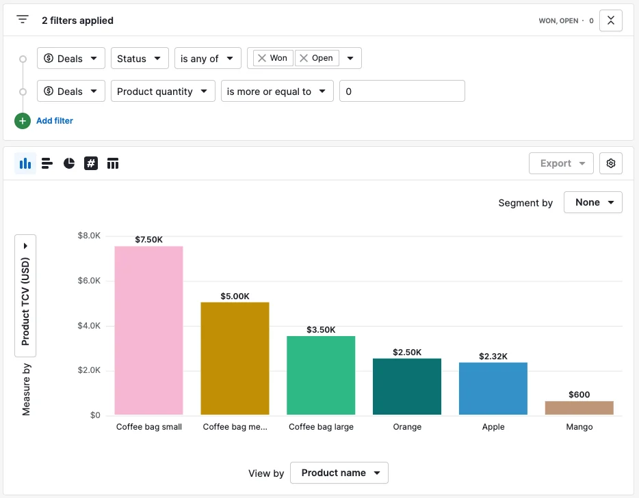Viewport: 639px width, 498px height.
Task: Open the Segment by None dropdown
Action: (x=593, y=202)
